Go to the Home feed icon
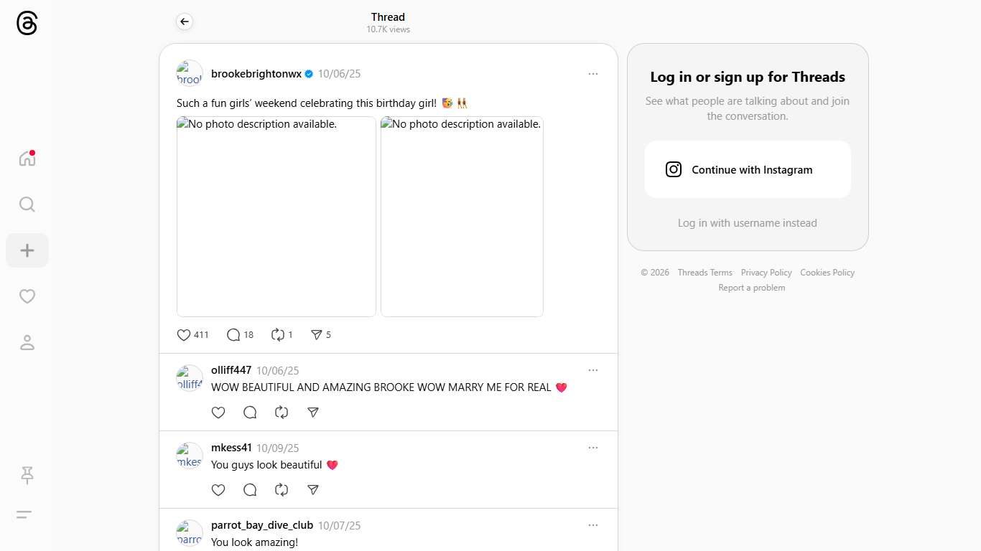 click(x=27, y=159)
